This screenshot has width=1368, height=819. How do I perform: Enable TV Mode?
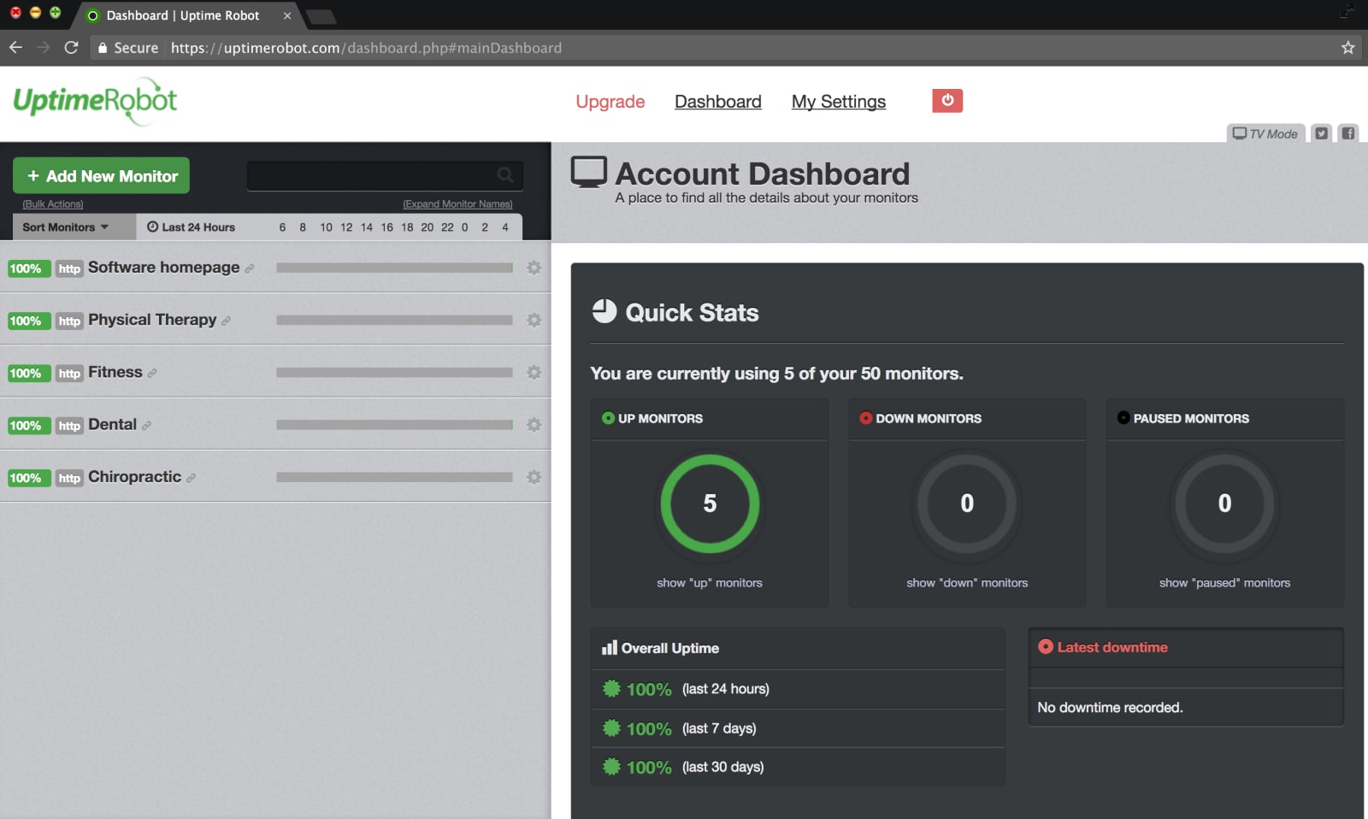tap(1265, 133)
